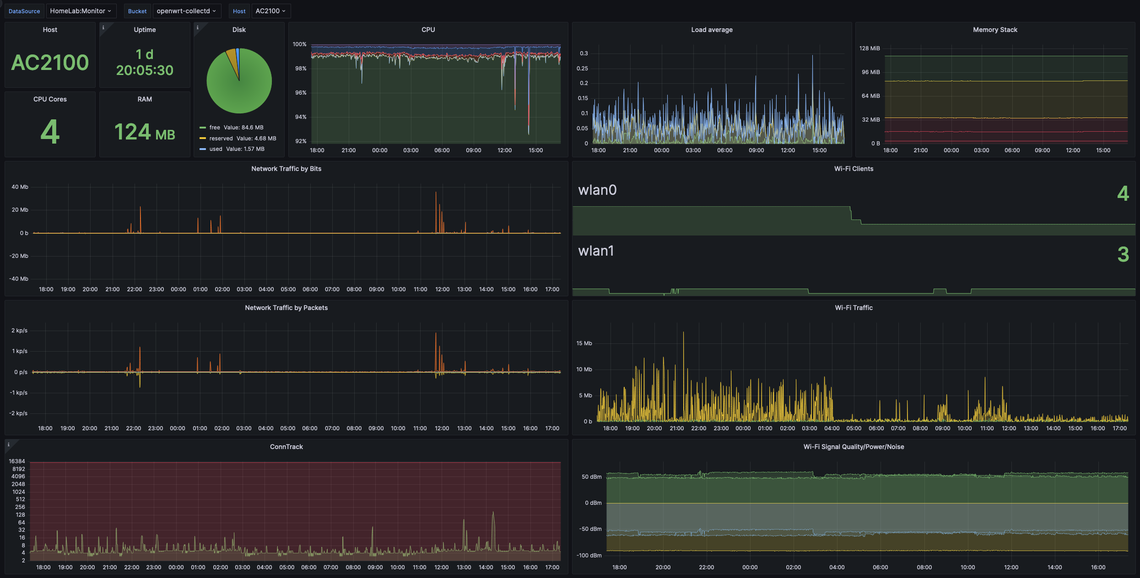Open the Memory Stack panel title menu

pos(994,30)
